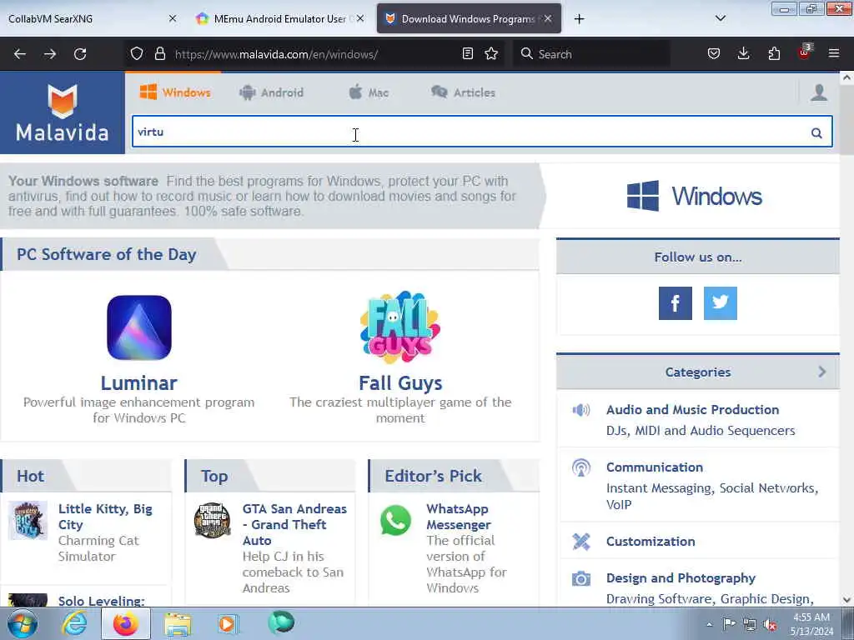This screenshot has width=854, height=640.
Task: Click the Firefox Search box
Action: [591, 54]
